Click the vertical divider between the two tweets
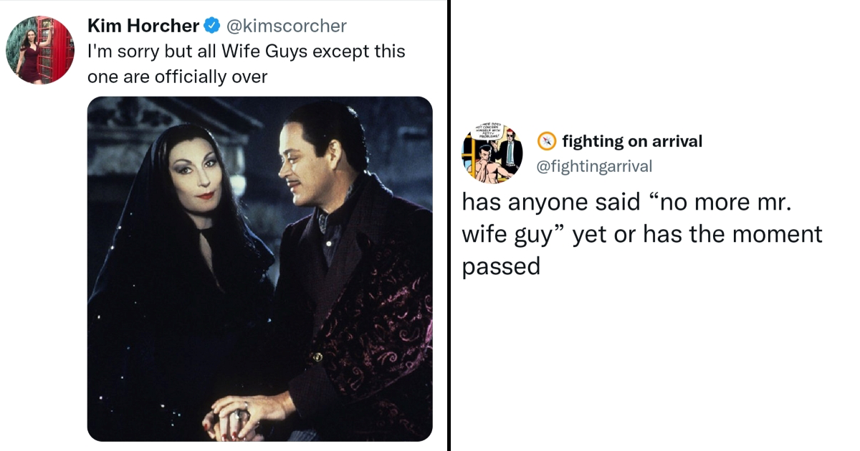The height and width of the screenshot is (451, 860). (449, 225)
